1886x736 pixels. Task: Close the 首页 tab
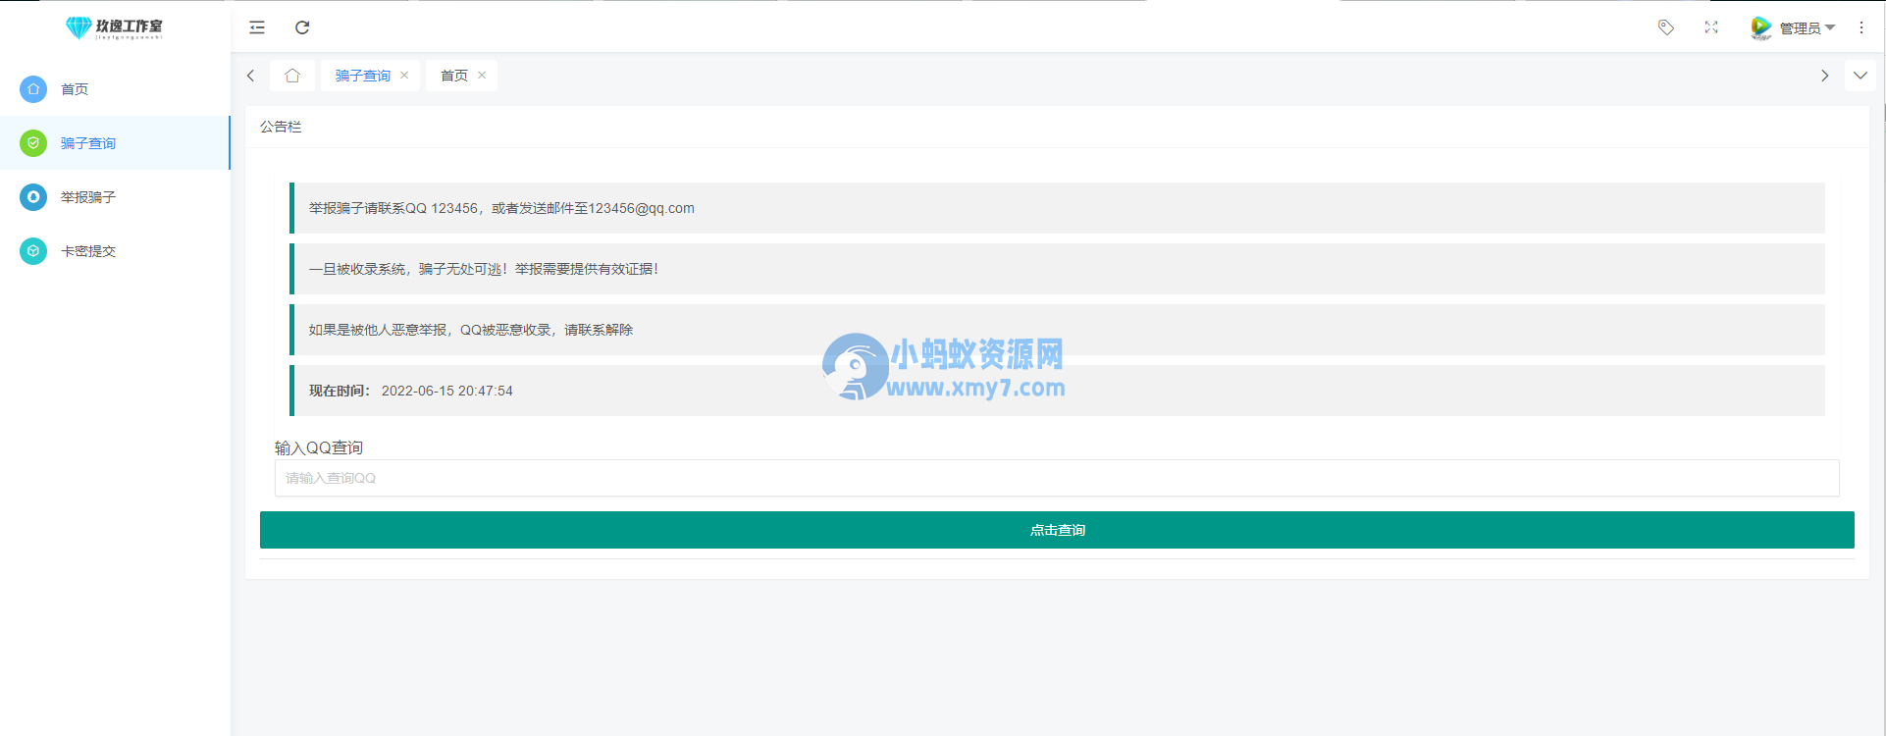click(x=482, y=76)
